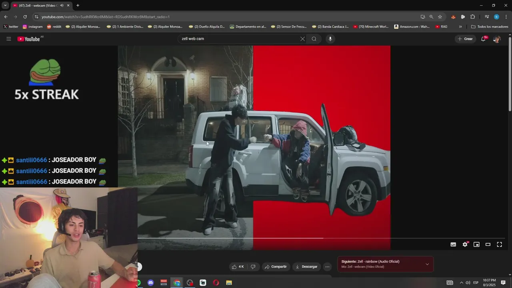
Task: Open the YouTube account avatar menu
Action: (497, 39)
